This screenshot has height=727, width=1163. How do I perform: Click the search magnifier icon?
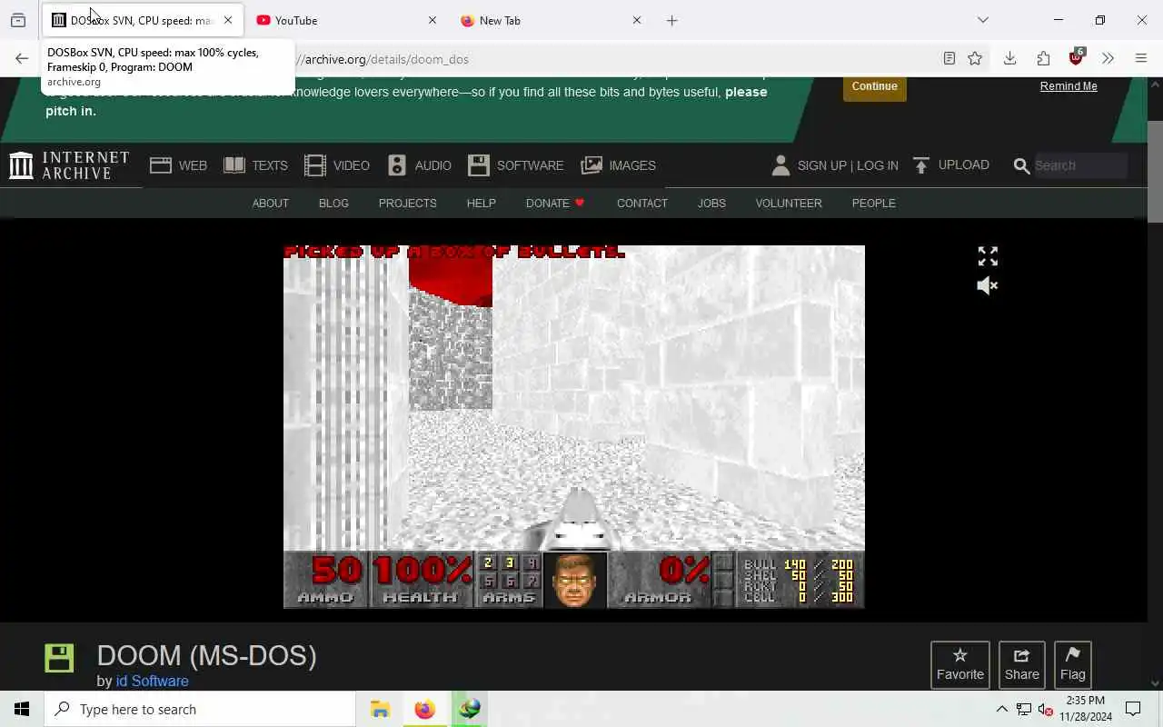tap(1021, 165)
